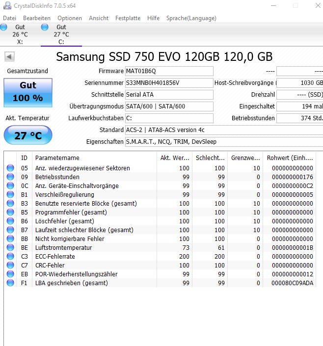Select 'Verschleißregulierung' parameter name
This screenshot has height=346, width=323.
click(x=65, y=195)
